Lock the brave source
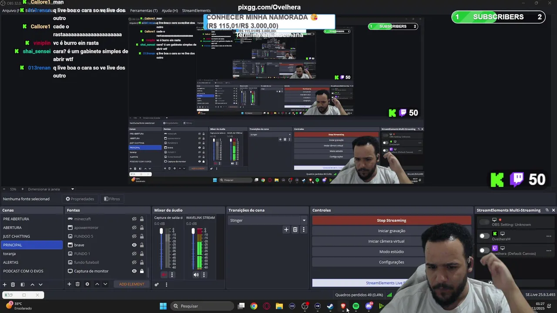The height and width of the screenshot is (313, 557). pyautogui.click(x=141, y=245)
